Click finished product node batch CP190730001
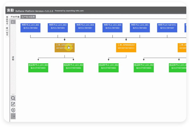The image size is (190, 127). pyautogui.click(x=38, y=67)
